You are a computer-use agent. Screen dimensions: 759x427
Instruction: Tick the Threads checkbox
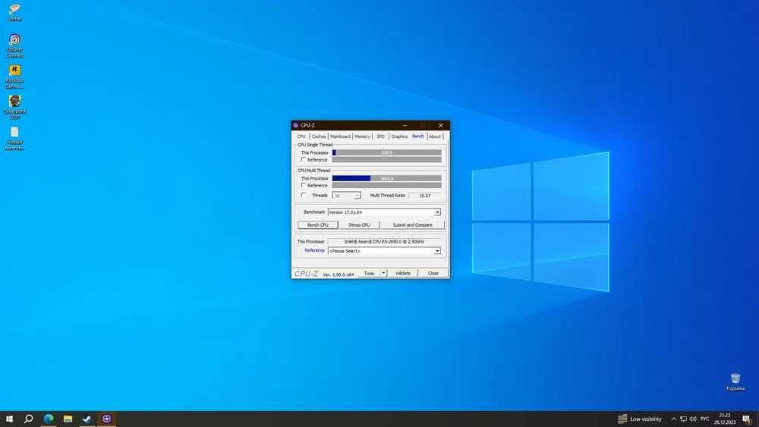[304, 196]
